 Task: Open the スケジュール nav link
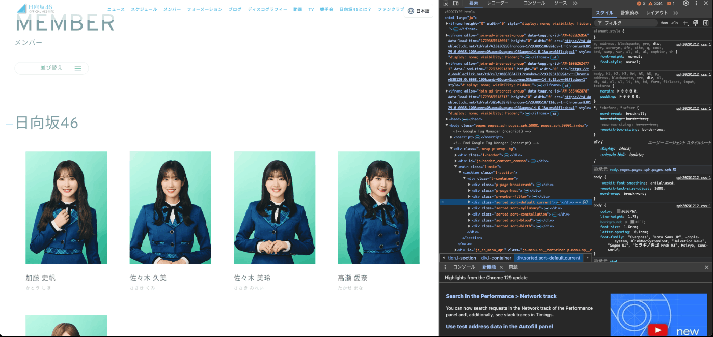[144, 9]
